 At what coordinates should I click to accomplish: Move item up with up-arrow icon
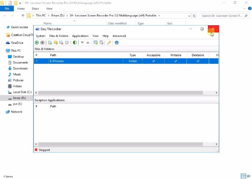tap(88, 42)
